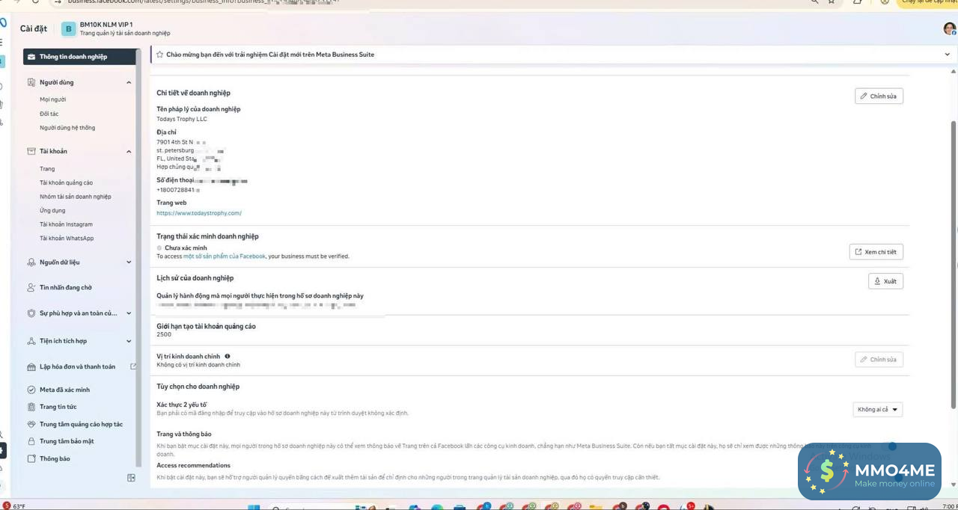Click the Tiện ích tích hợp integrations icon
This screenshot has width=958, height=510.
coord(31,341)
